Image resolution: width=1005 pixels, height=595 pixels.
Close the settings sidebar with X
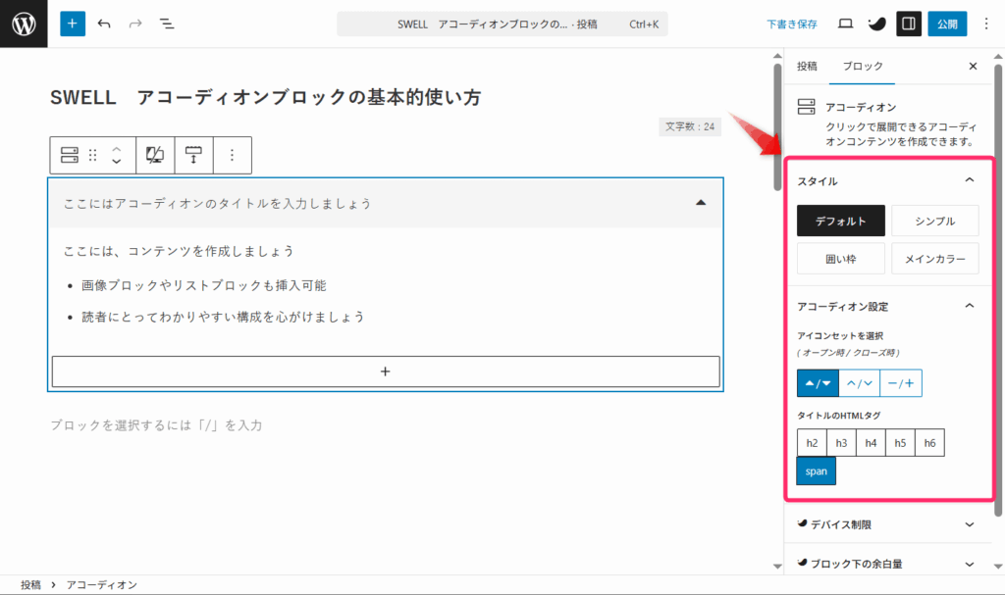(973, 66)
